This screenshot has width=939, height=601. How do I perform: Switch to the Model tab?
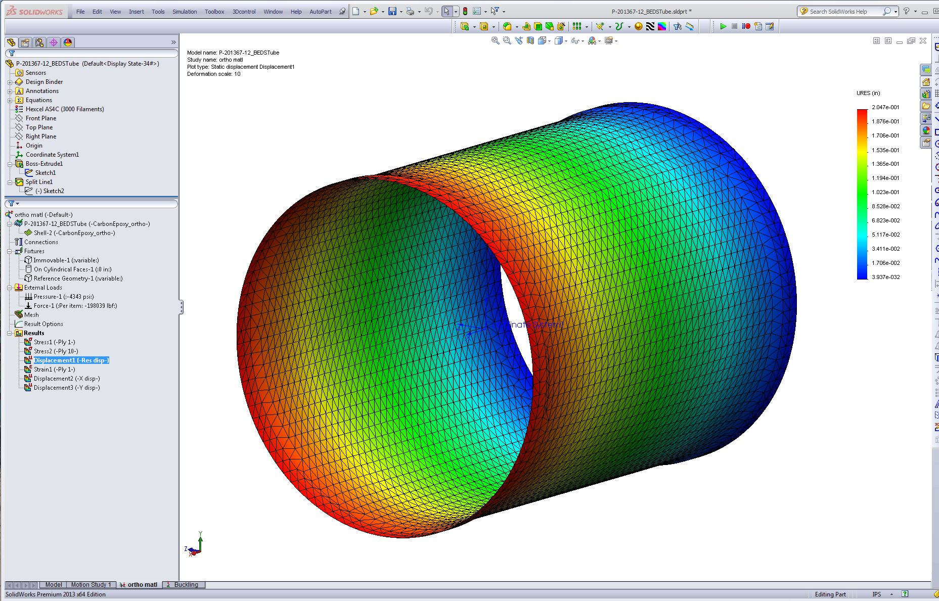(x=54, y=585)
